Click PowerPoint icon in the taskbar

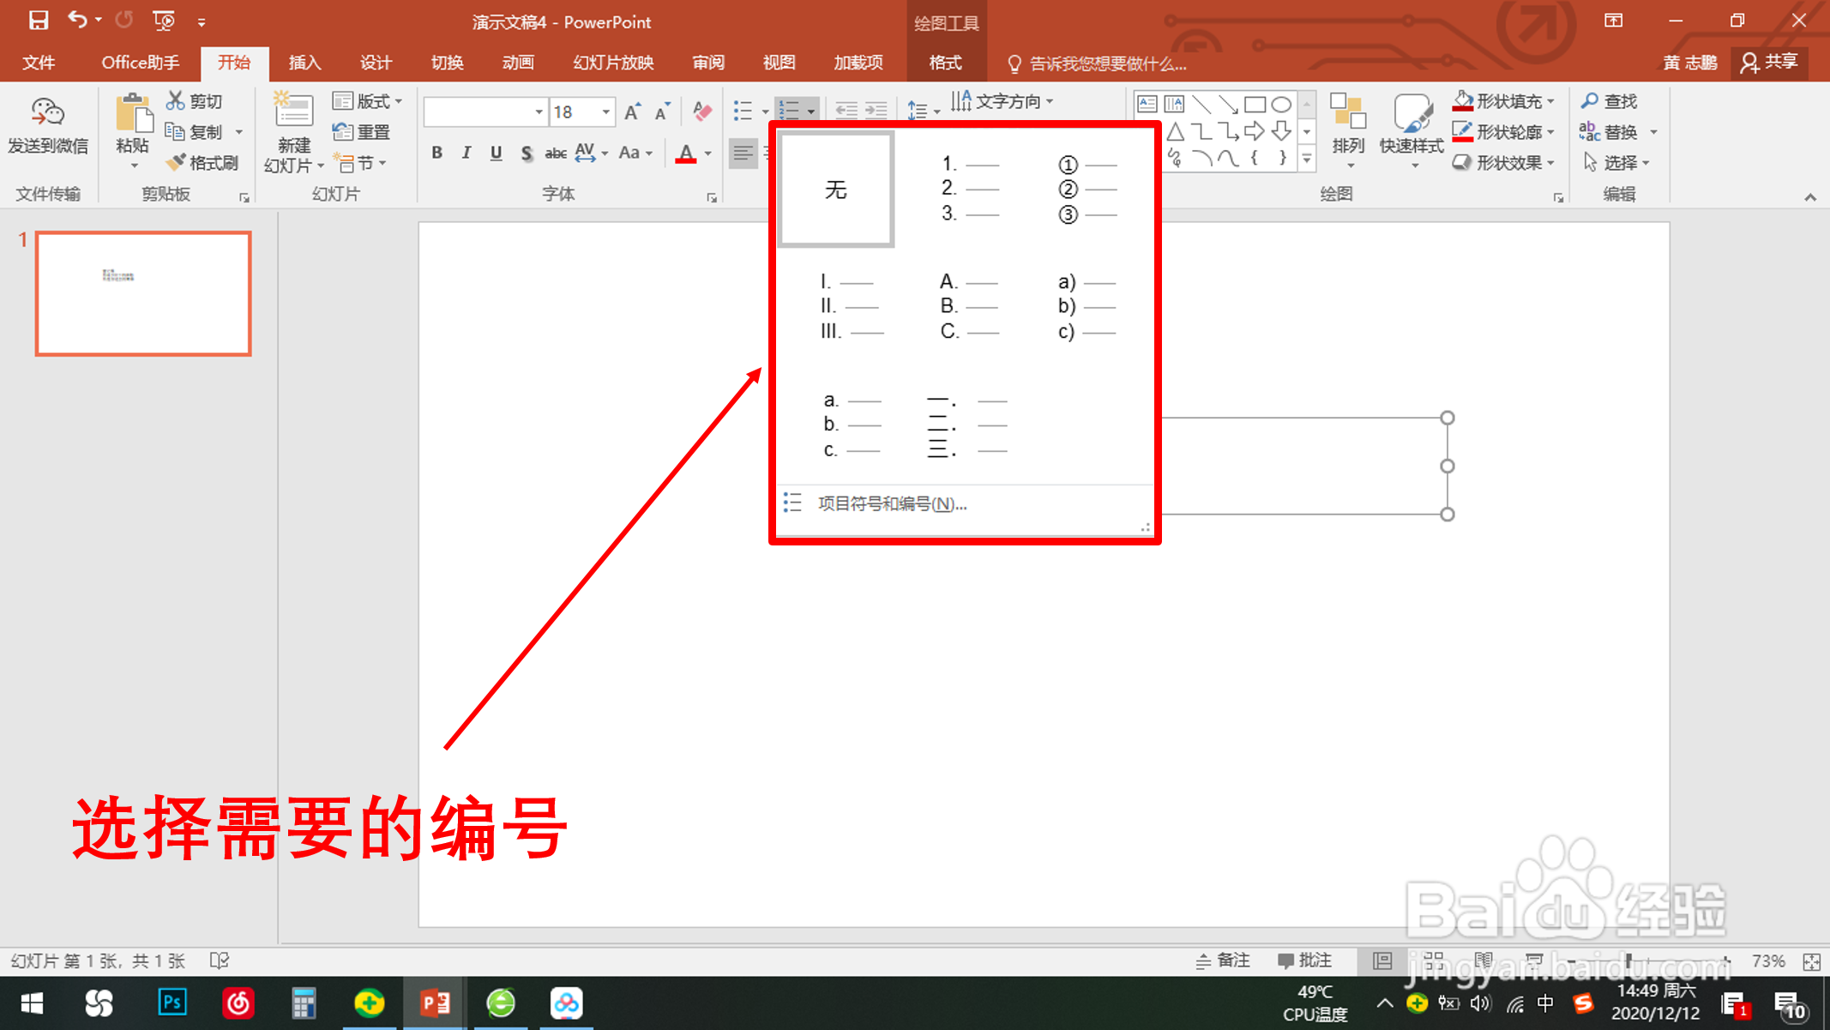coord(435,1003)
